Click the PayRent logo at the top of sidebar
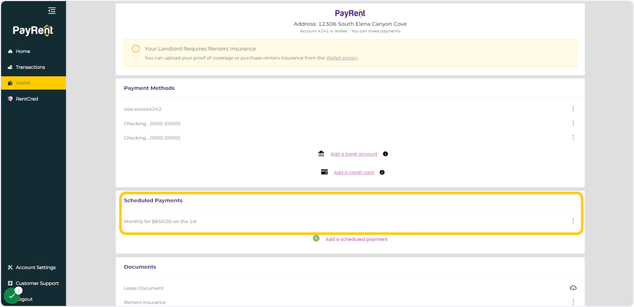The width and height of the screenshot is (634, 307). tap(32, 30)
